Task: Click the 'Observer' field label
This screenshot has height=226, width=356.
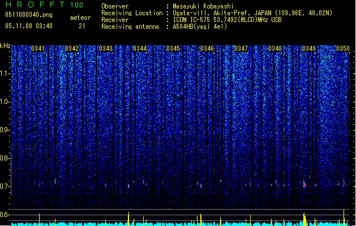Action: click(115, 6)
